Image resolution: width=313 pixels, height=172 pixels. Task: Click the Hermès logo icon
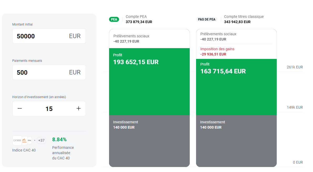(x=24, y=140)
